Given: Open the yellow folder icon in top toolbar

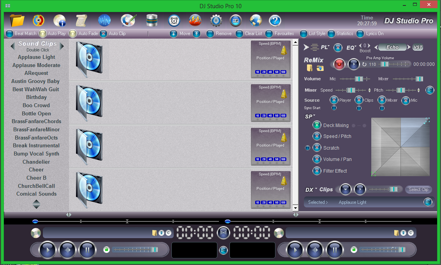Looking at the screenshot, I should (x=17, y=21).
